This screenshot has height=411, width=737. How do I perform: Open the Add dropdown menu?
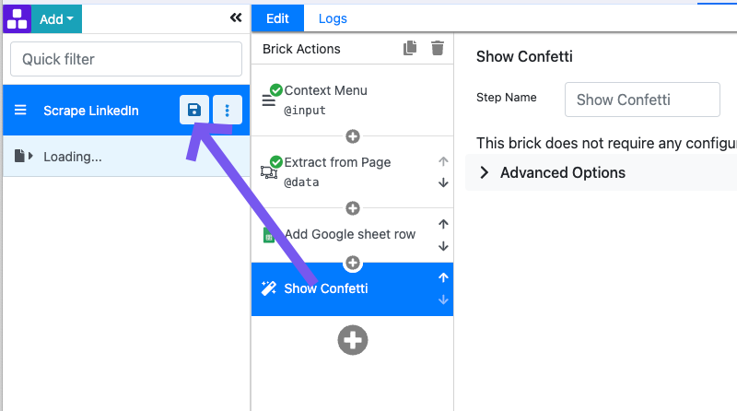57,18
